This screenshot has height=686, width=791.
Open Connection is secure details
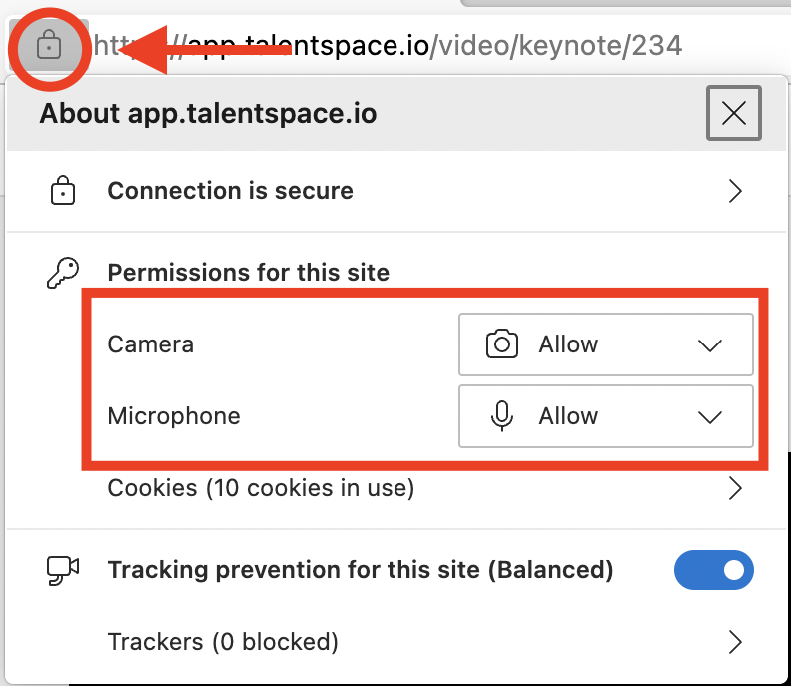231,191
